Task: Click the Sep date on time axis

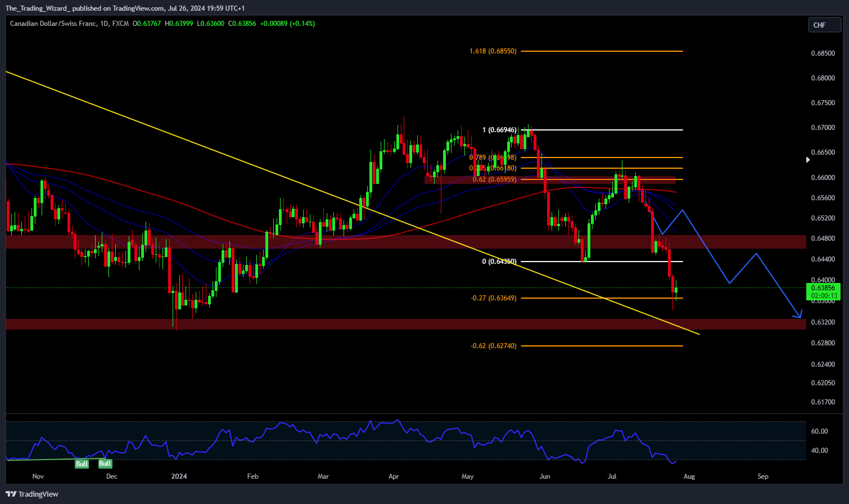Action: [x=763, y=476]
